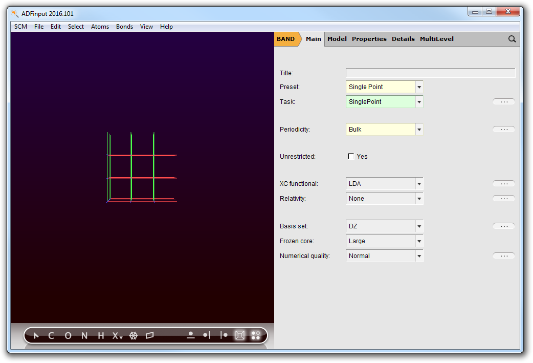
Task: Switch to the Properties tab
Action: (369, 39)
